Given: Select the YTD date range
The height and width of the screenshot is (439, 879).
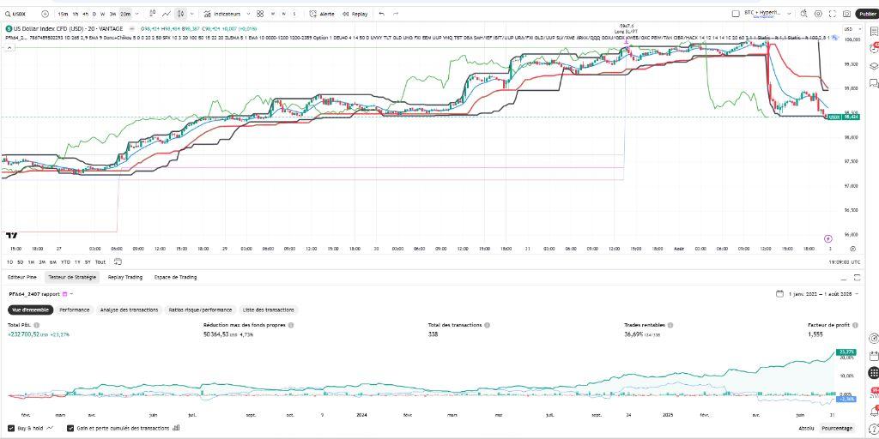Looking at the screenshot, I should pyautogui.click(x=65, y=262).
